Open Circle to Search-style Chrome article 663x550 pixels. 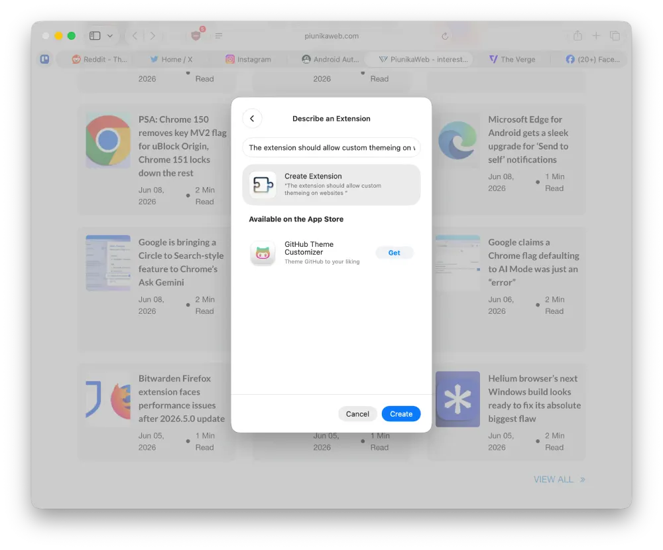pos(181,262)
